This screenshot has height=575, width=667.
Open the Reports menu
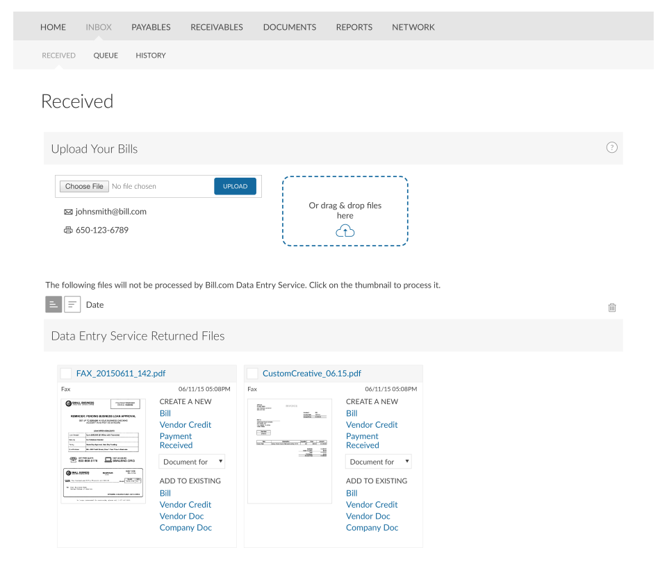click(x=354, y=27)
